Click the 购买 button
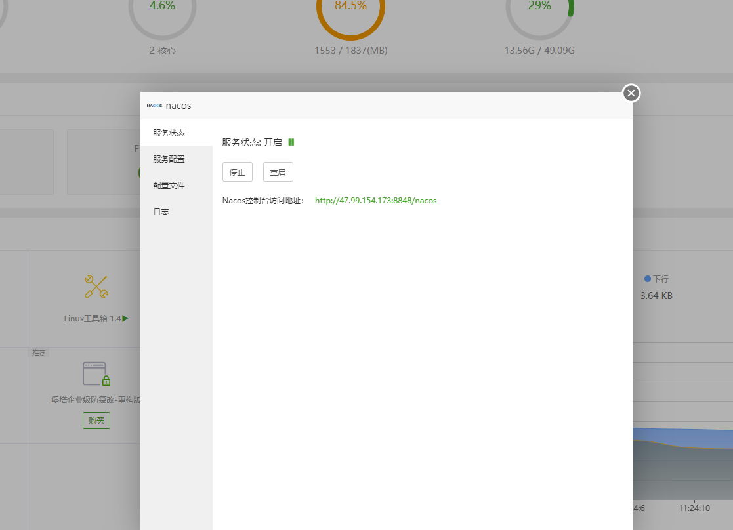Screen dimensions: 733x530 [x=96, y=420]
